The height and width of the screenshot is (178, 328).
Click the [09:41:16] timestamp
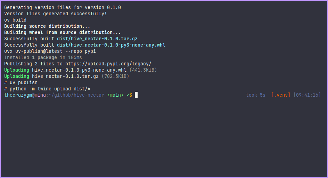(307, 95)
